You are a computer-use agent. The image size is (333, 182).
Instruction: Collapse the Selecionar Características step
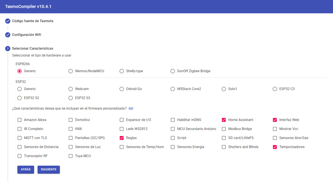tap(33, 49)
